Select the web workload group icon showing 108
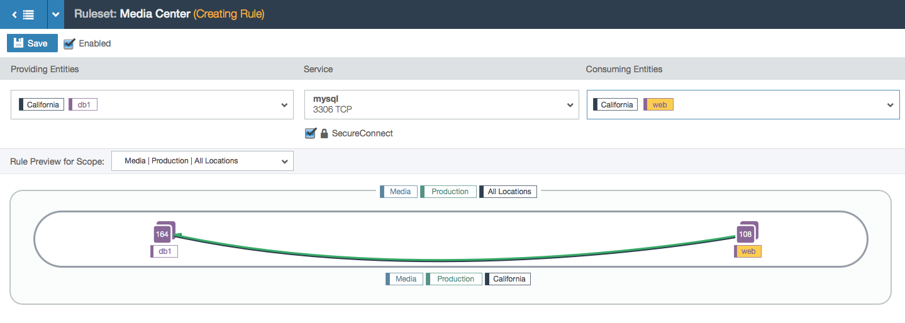Viewport: 905px width, 323px height. [x=747, y=233]
